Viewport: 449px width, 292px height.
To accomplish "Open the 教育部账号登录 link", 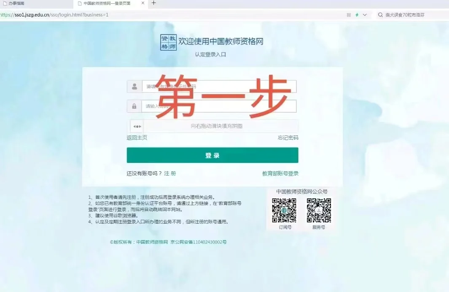I will point(280,174).
